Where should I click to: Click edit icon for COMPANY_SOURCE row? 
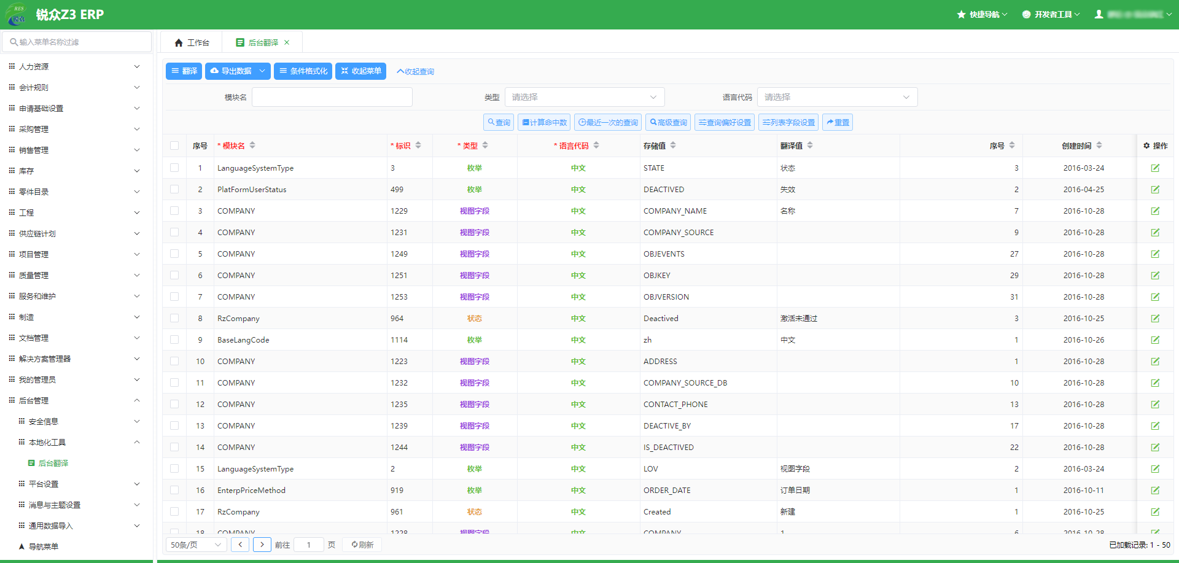[1155, 233]
